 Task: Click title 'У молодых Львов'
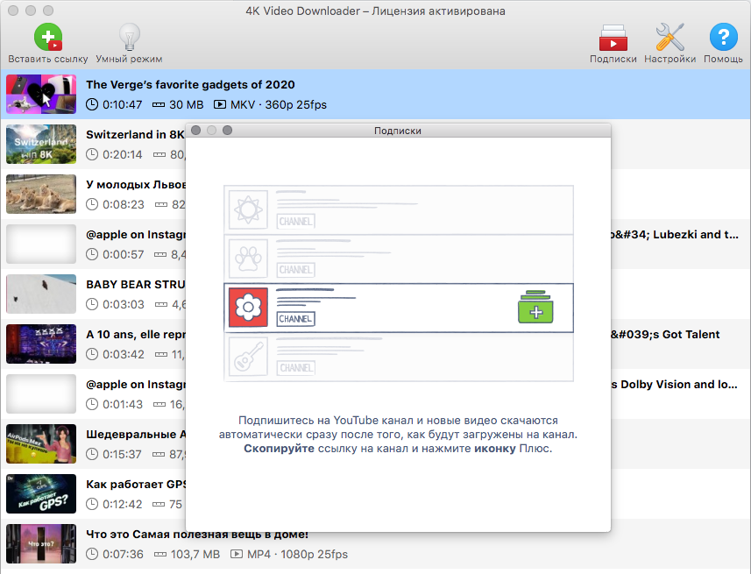coord(136,184)
